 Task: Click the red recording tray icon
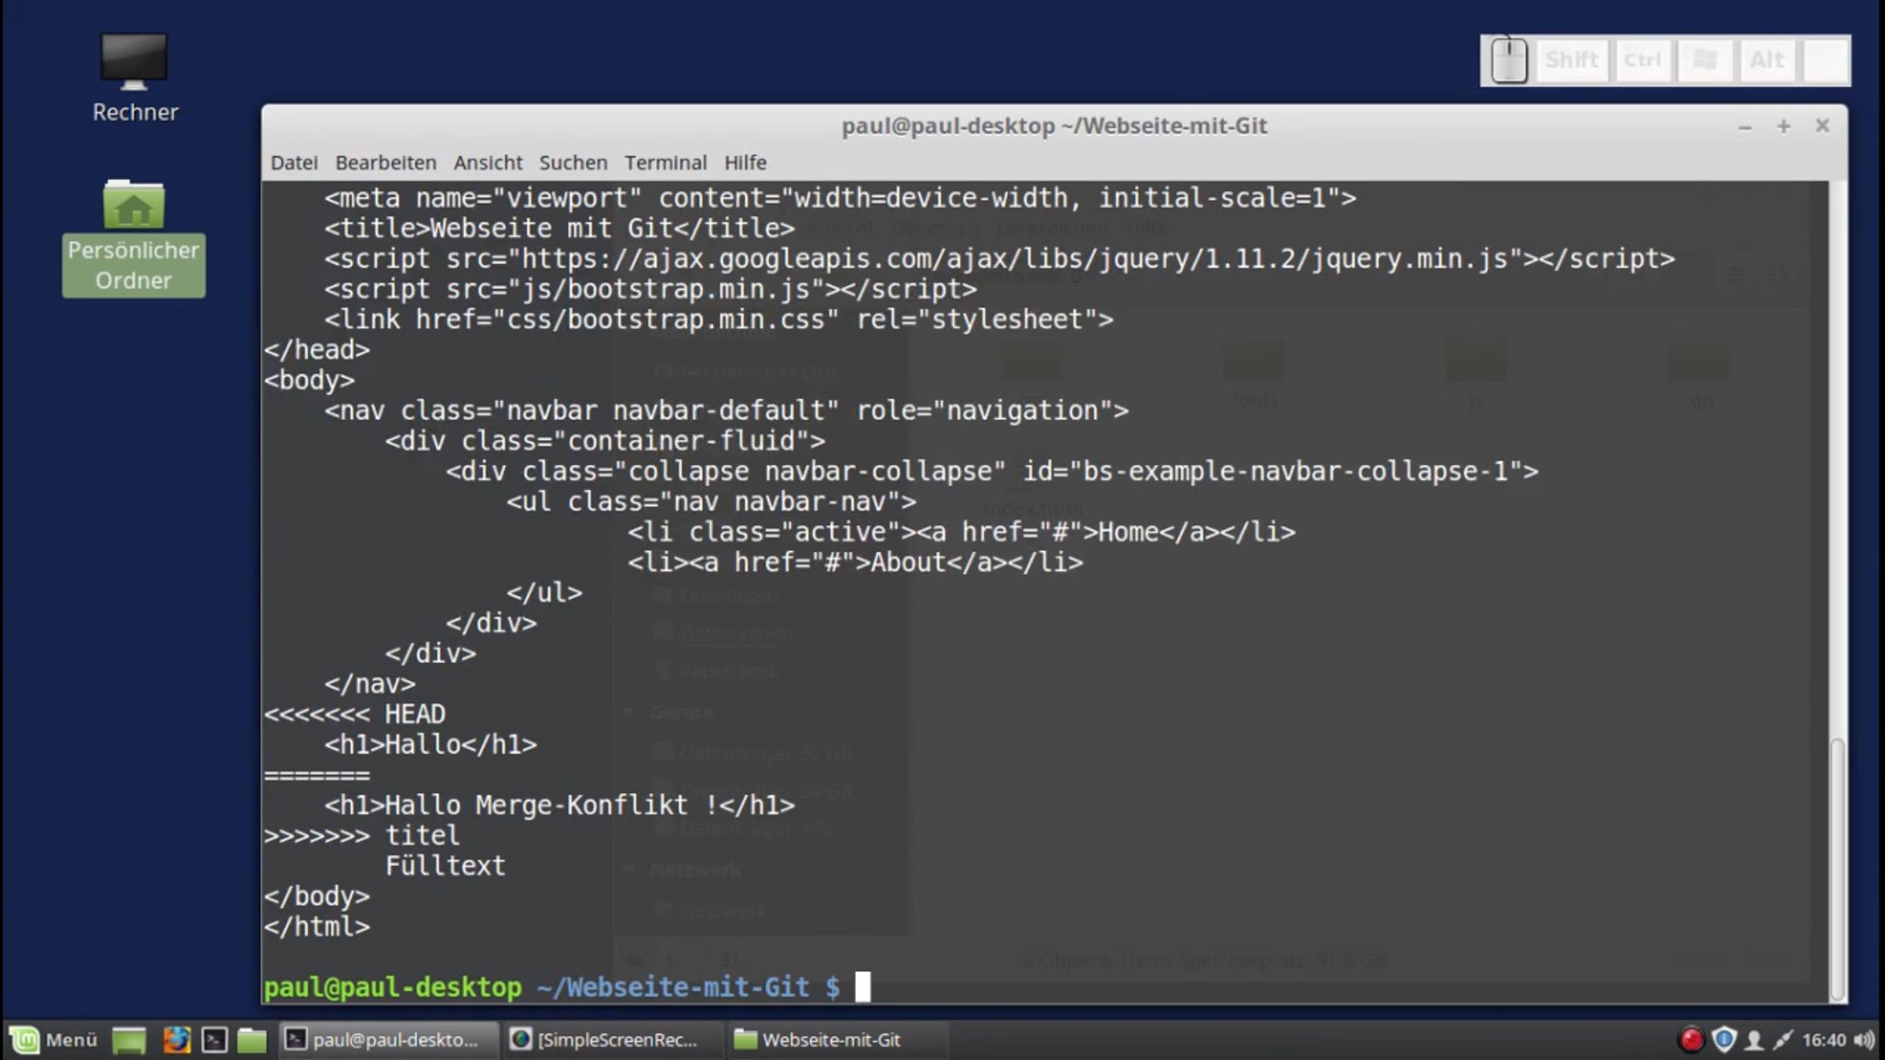[1690, 1040]
